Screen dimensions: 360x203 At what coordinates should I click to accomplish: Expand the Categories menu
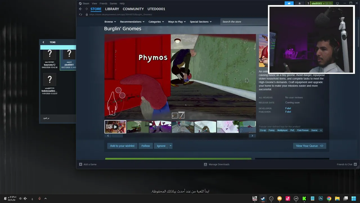156,22
